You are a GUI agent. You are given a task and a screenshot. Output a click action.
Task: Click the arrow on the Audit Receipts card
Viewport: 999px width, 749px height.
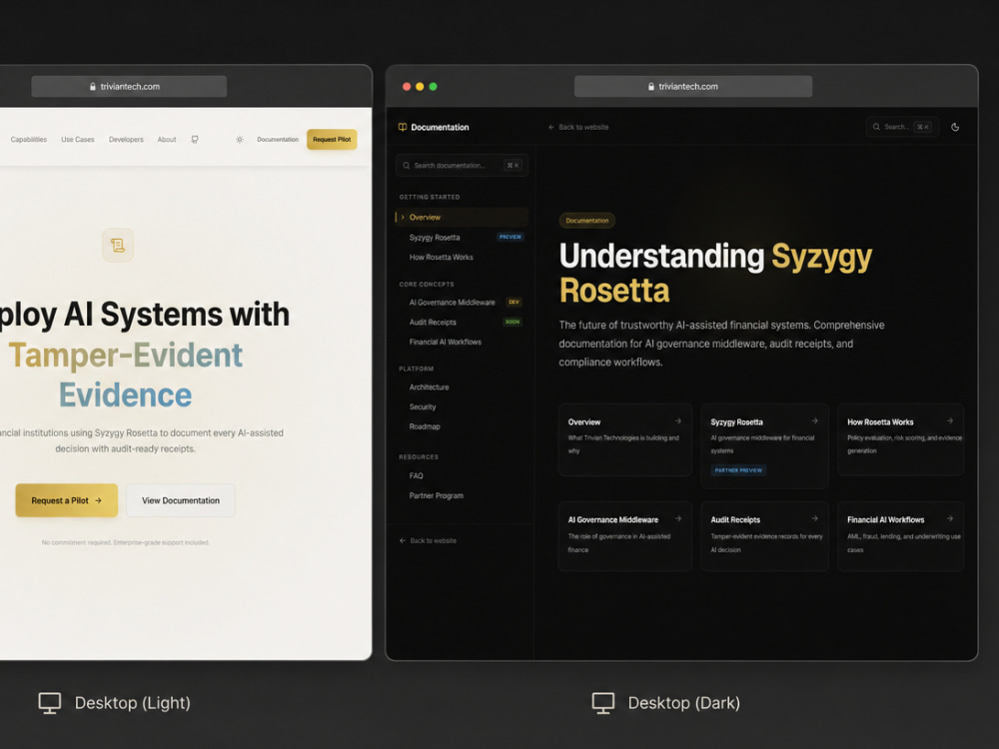point(814,519)
